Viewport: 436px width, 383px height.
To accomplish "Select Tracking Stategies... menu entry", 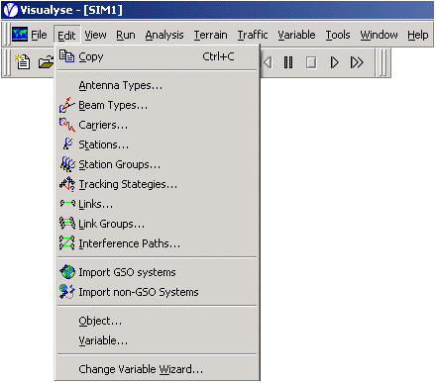I will [x=157, y=184].
